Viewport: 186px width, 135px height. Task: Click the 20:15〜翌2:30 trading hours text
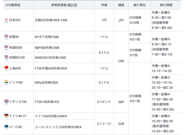pos(162,88)
